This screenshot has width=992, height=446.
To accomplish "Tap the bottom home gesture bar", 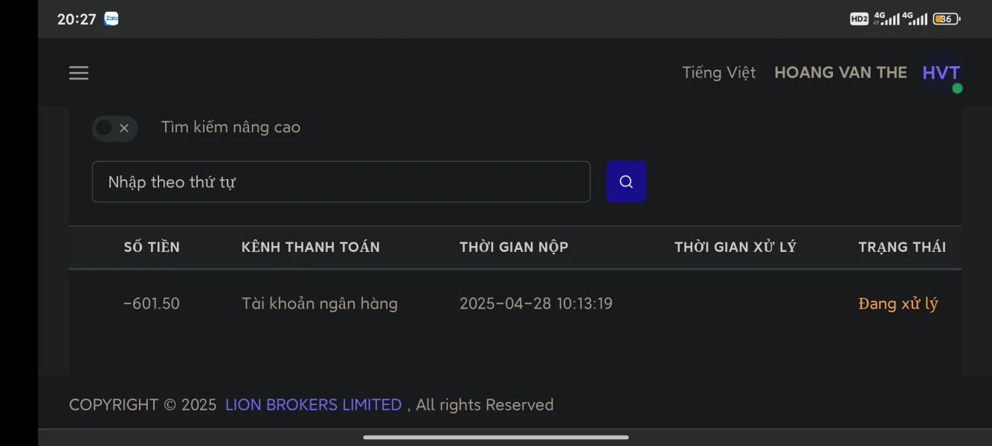I will (496, 437).
